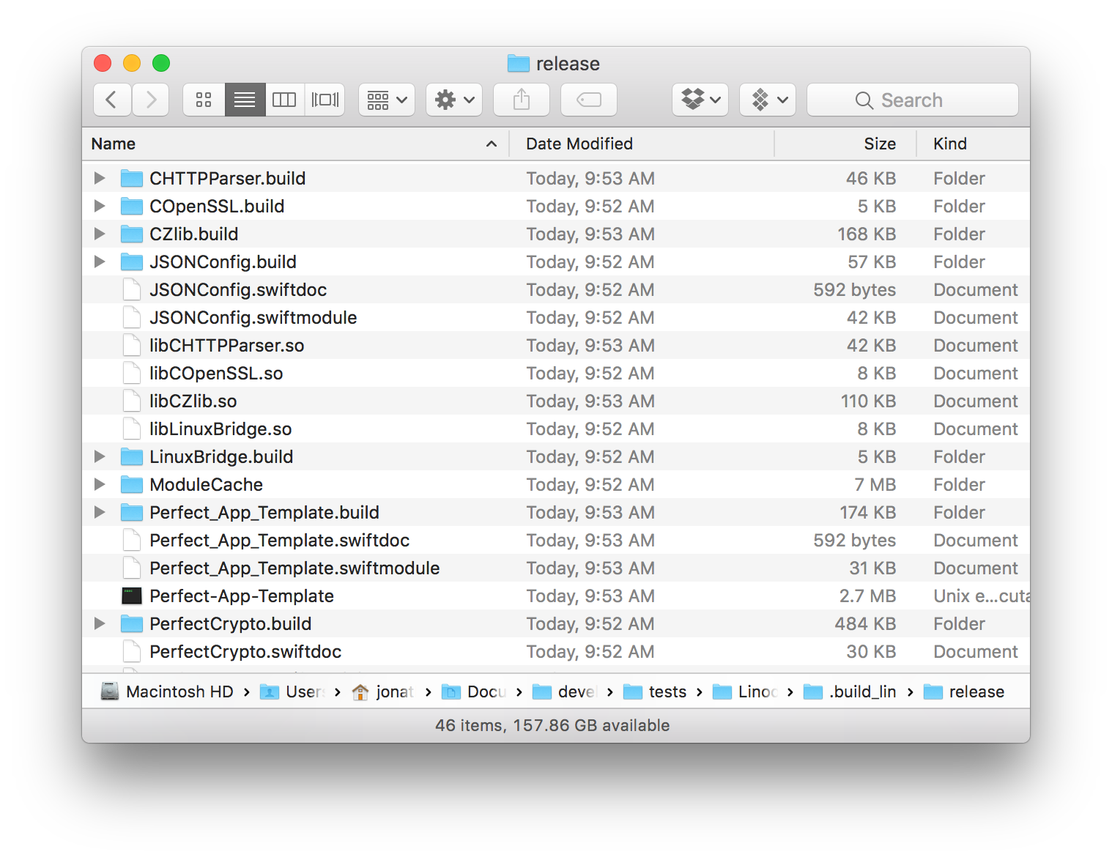Click the Unix executable kind of Perfect-App-Template
The image size is (1112, 860).
coord(982,596)
